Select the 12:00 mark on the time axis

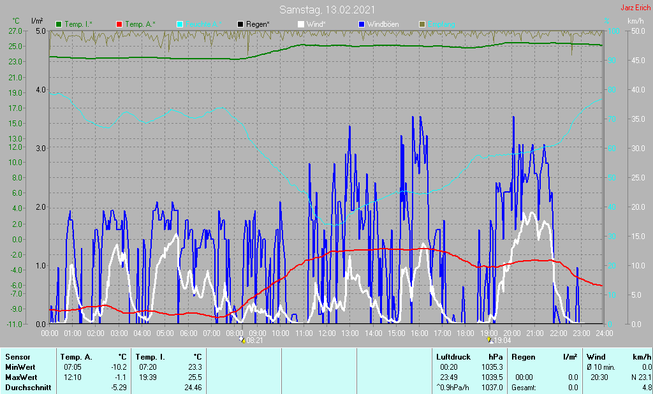tap(326, 333)
